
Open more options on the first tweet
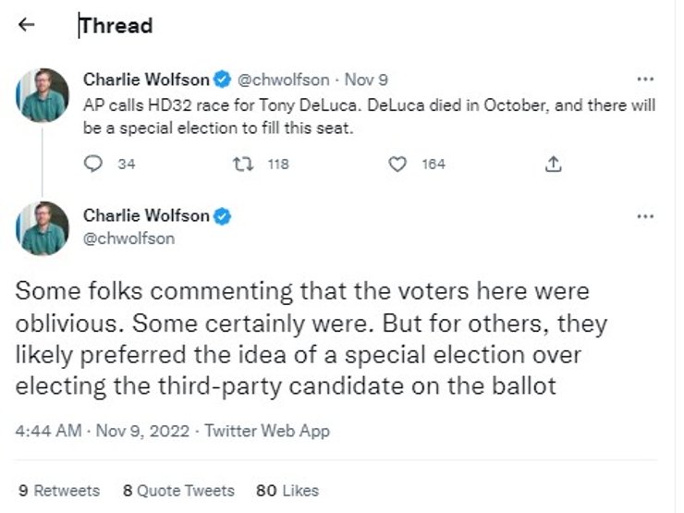(646, 79)
